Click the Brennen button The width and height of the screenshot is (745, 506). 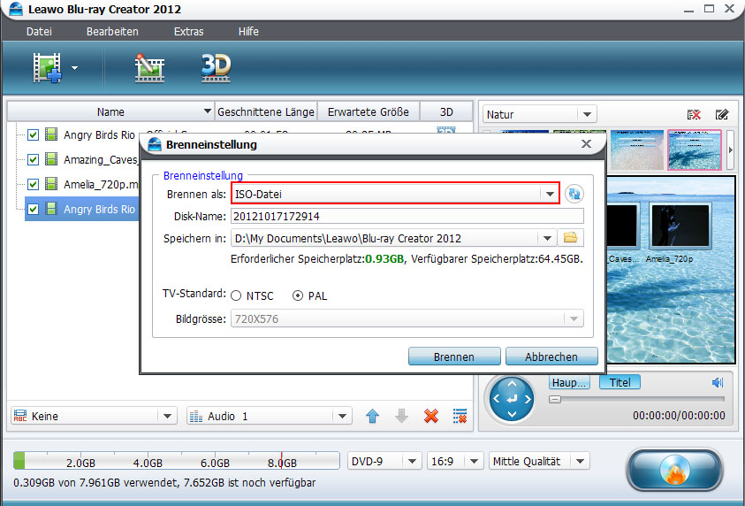point(454,356)
